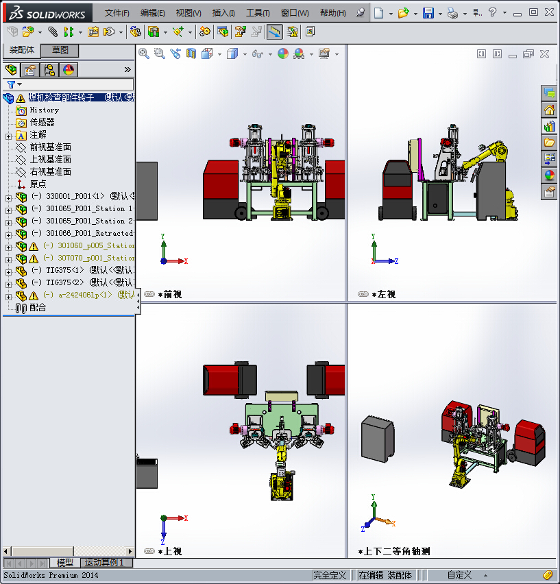
Task: Expand the a-2424061p<1> component node
Action: pos(8,297)
